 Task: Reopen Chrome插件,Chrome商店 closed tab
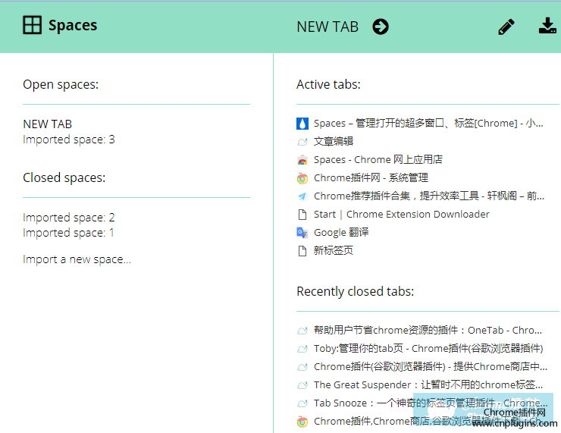(x=428, y=422)
